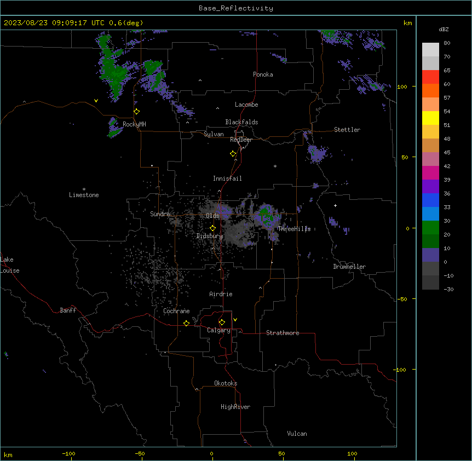
Task: Click the Olds label
Action: (x=212, y=216)
